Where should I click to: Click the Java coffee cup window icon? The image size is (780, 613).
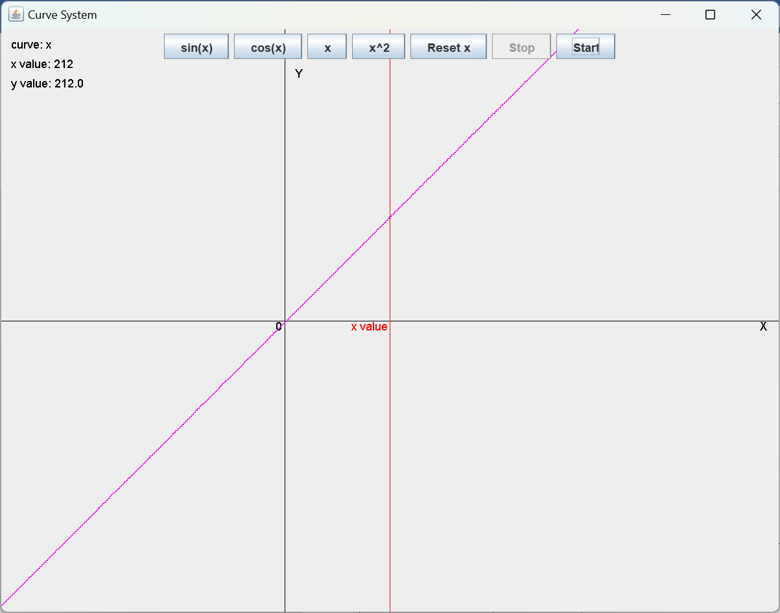16,14
